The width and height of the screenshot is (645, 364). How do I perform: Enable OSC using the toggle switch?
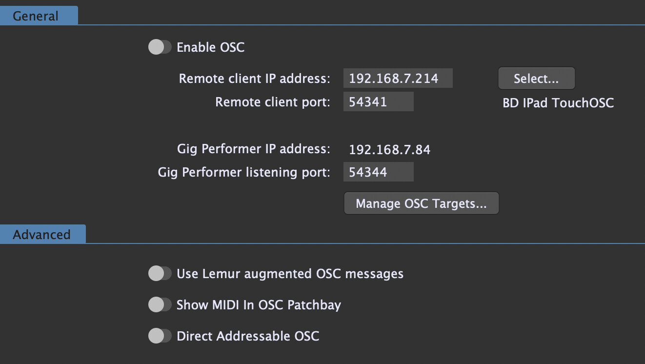click(x=160, y=47)
